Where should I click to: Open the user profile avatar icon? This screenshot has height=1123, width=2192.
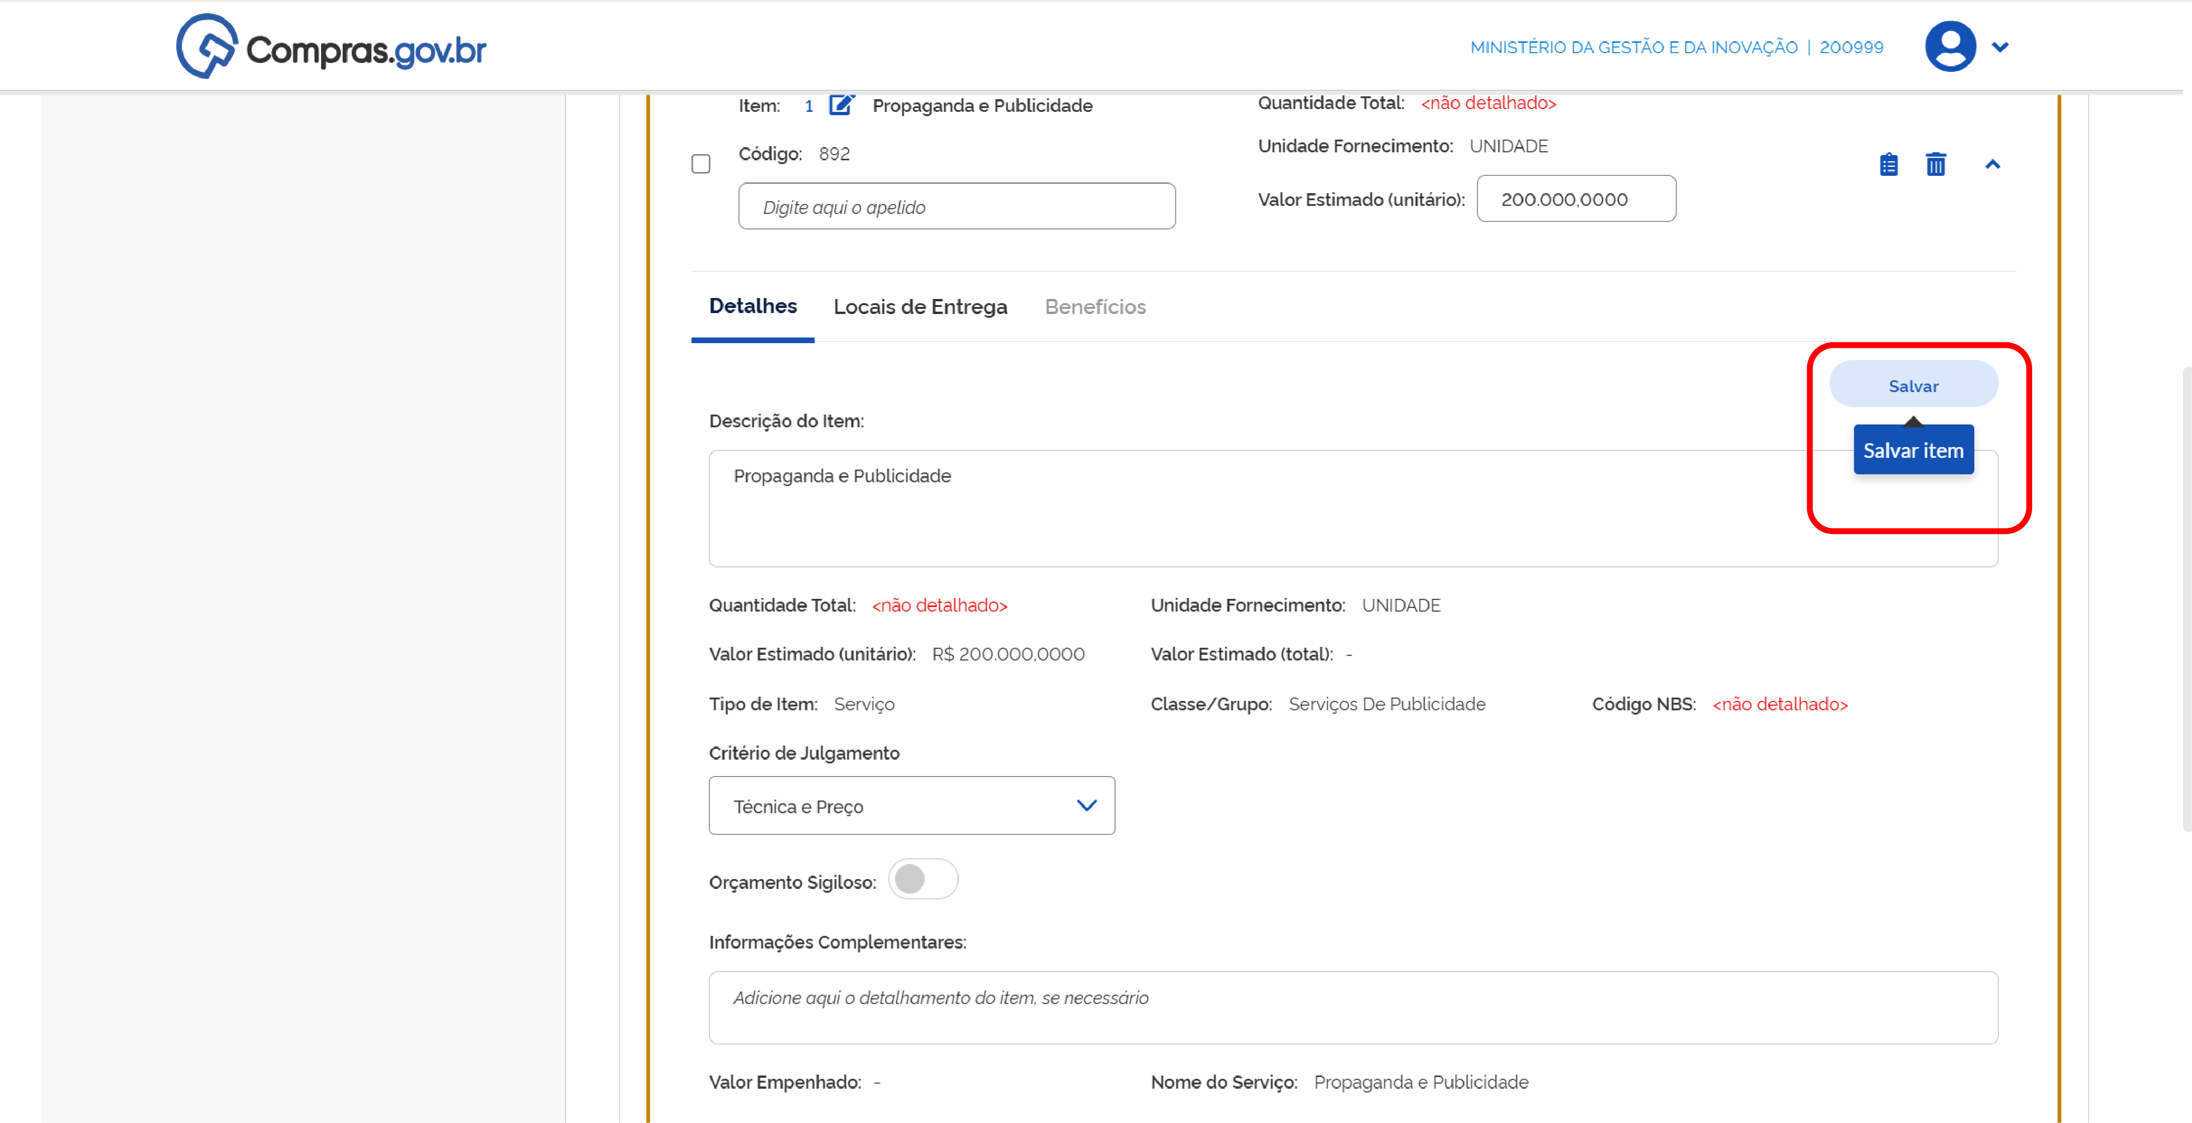[x=1950, y=47]
